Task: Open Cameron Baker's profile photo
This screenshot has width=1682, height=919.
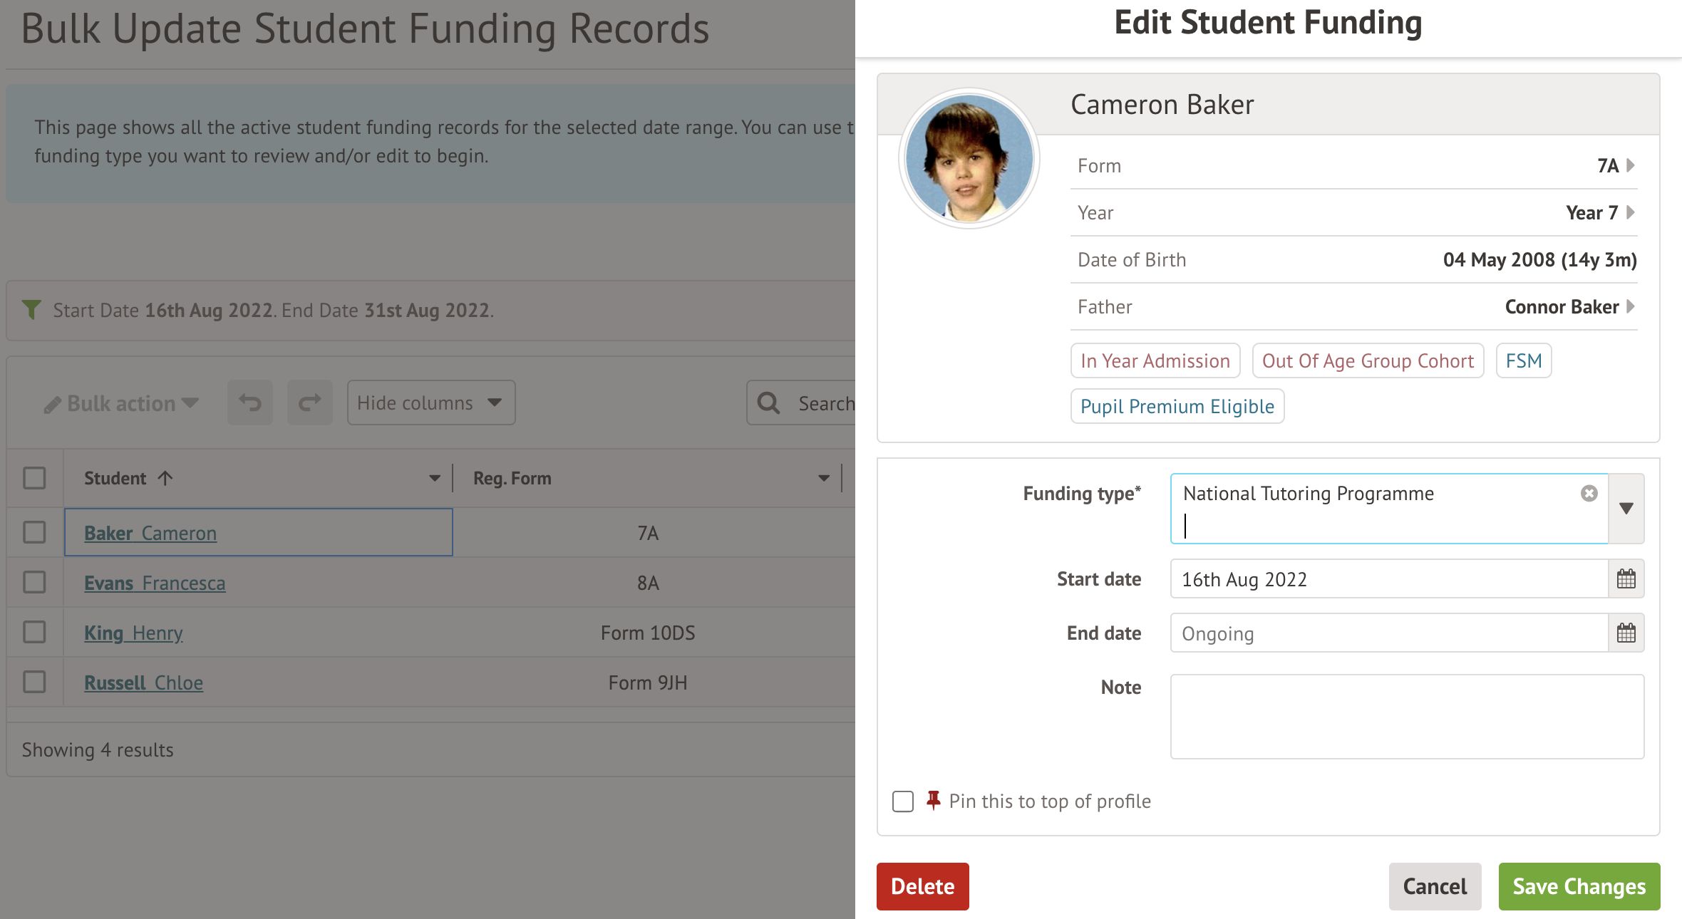Action: tap(969, 158)
